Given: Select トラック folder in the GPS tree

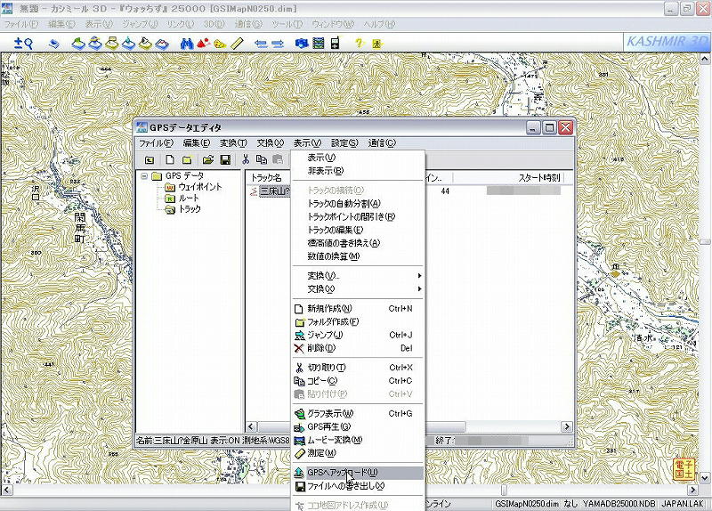Looking at the screenshot, I should 190,209.
